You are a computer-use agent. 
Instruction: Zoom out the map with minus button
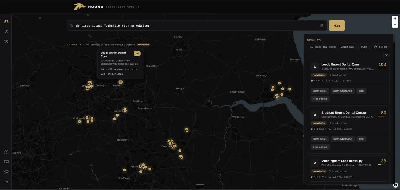tap(395, 25)
